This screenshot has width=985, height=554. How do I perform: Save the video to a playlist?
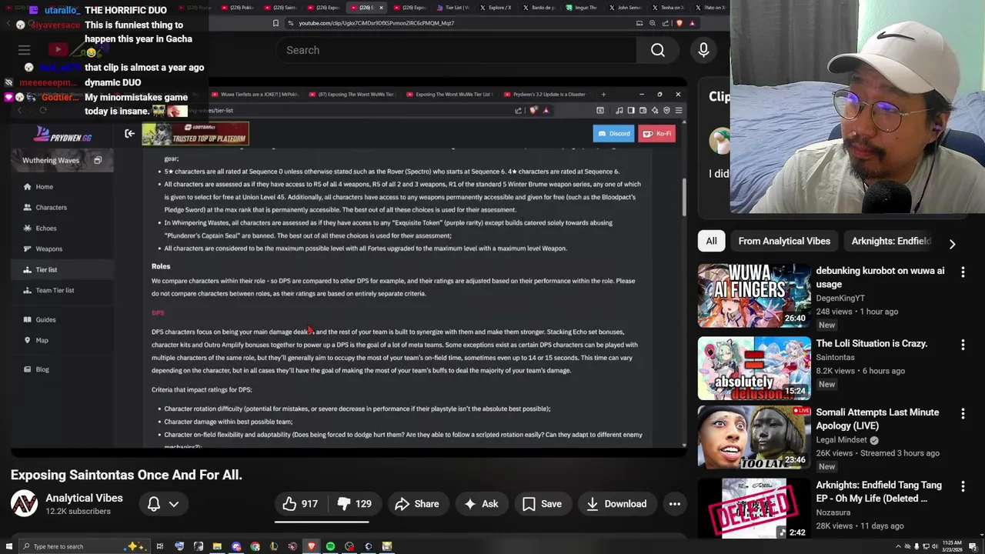click(x=542, y=504)
